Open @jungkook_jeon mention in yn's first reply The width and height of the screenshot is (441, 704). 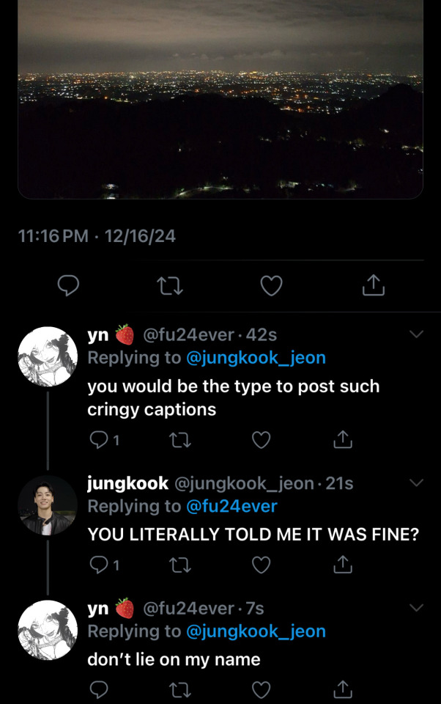[x=256, y=358]
